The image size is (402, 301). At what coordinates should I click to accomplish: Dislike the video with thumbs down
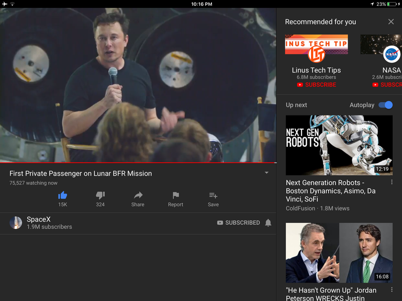click(100, 195)
